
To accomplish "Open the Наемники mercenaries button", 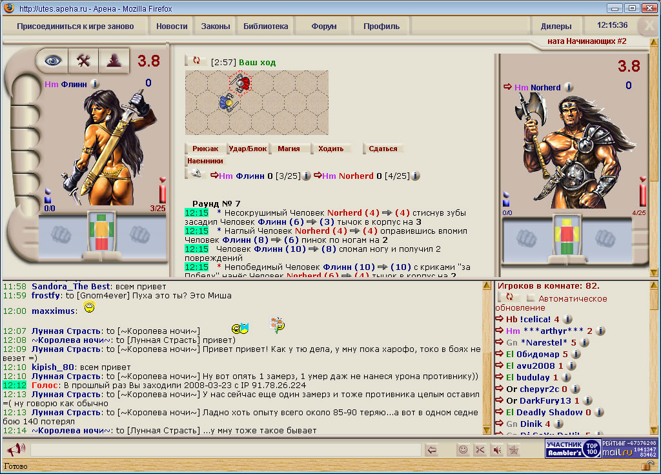I will coord(205,161).
